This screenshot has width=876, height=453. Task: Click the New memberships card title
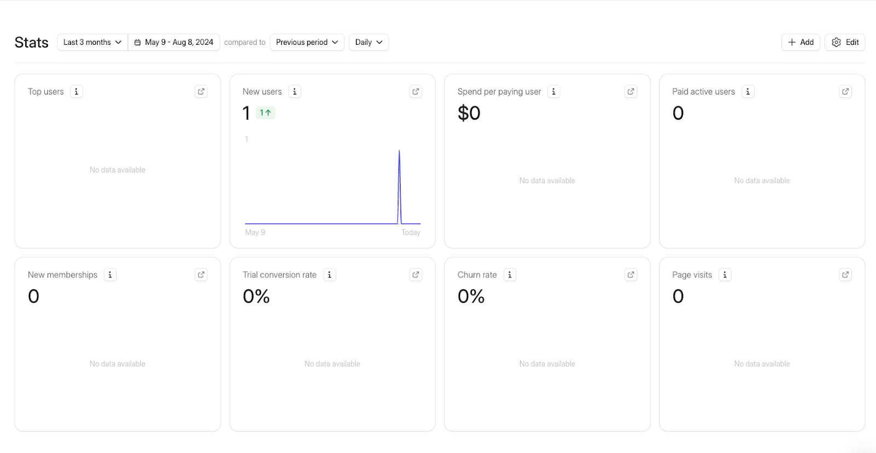click(x=62, y=275)
